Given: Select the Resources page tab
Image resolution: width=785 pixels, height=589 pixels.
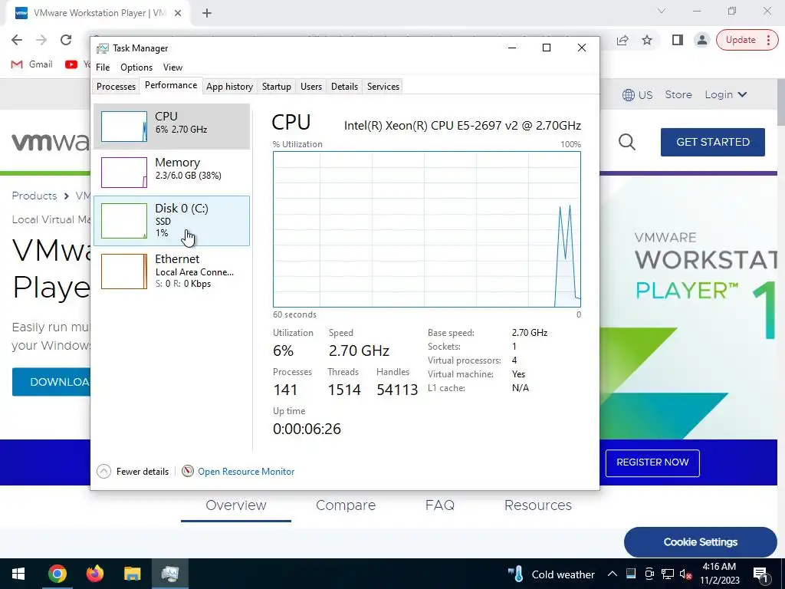Looking at the screenshot, I should pyautogui.click(x=537, y=505).
